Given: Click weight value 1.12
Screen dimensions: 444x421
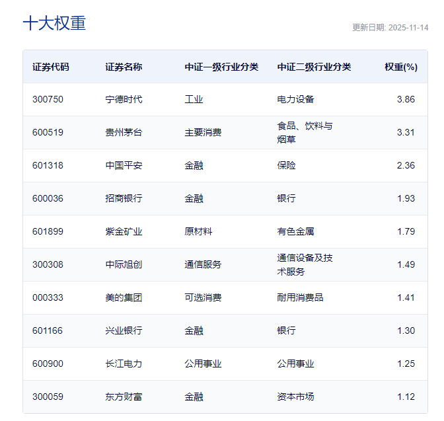Looking at the screenshot, I should 406,397.
